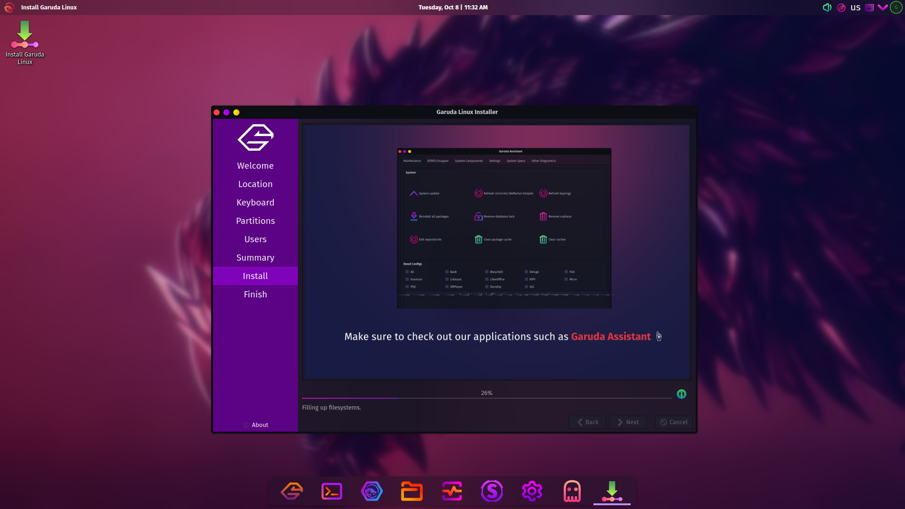Select the Users step in sidebar
The height and width of the screenshot is (509, 905).
tap(255, 239)
